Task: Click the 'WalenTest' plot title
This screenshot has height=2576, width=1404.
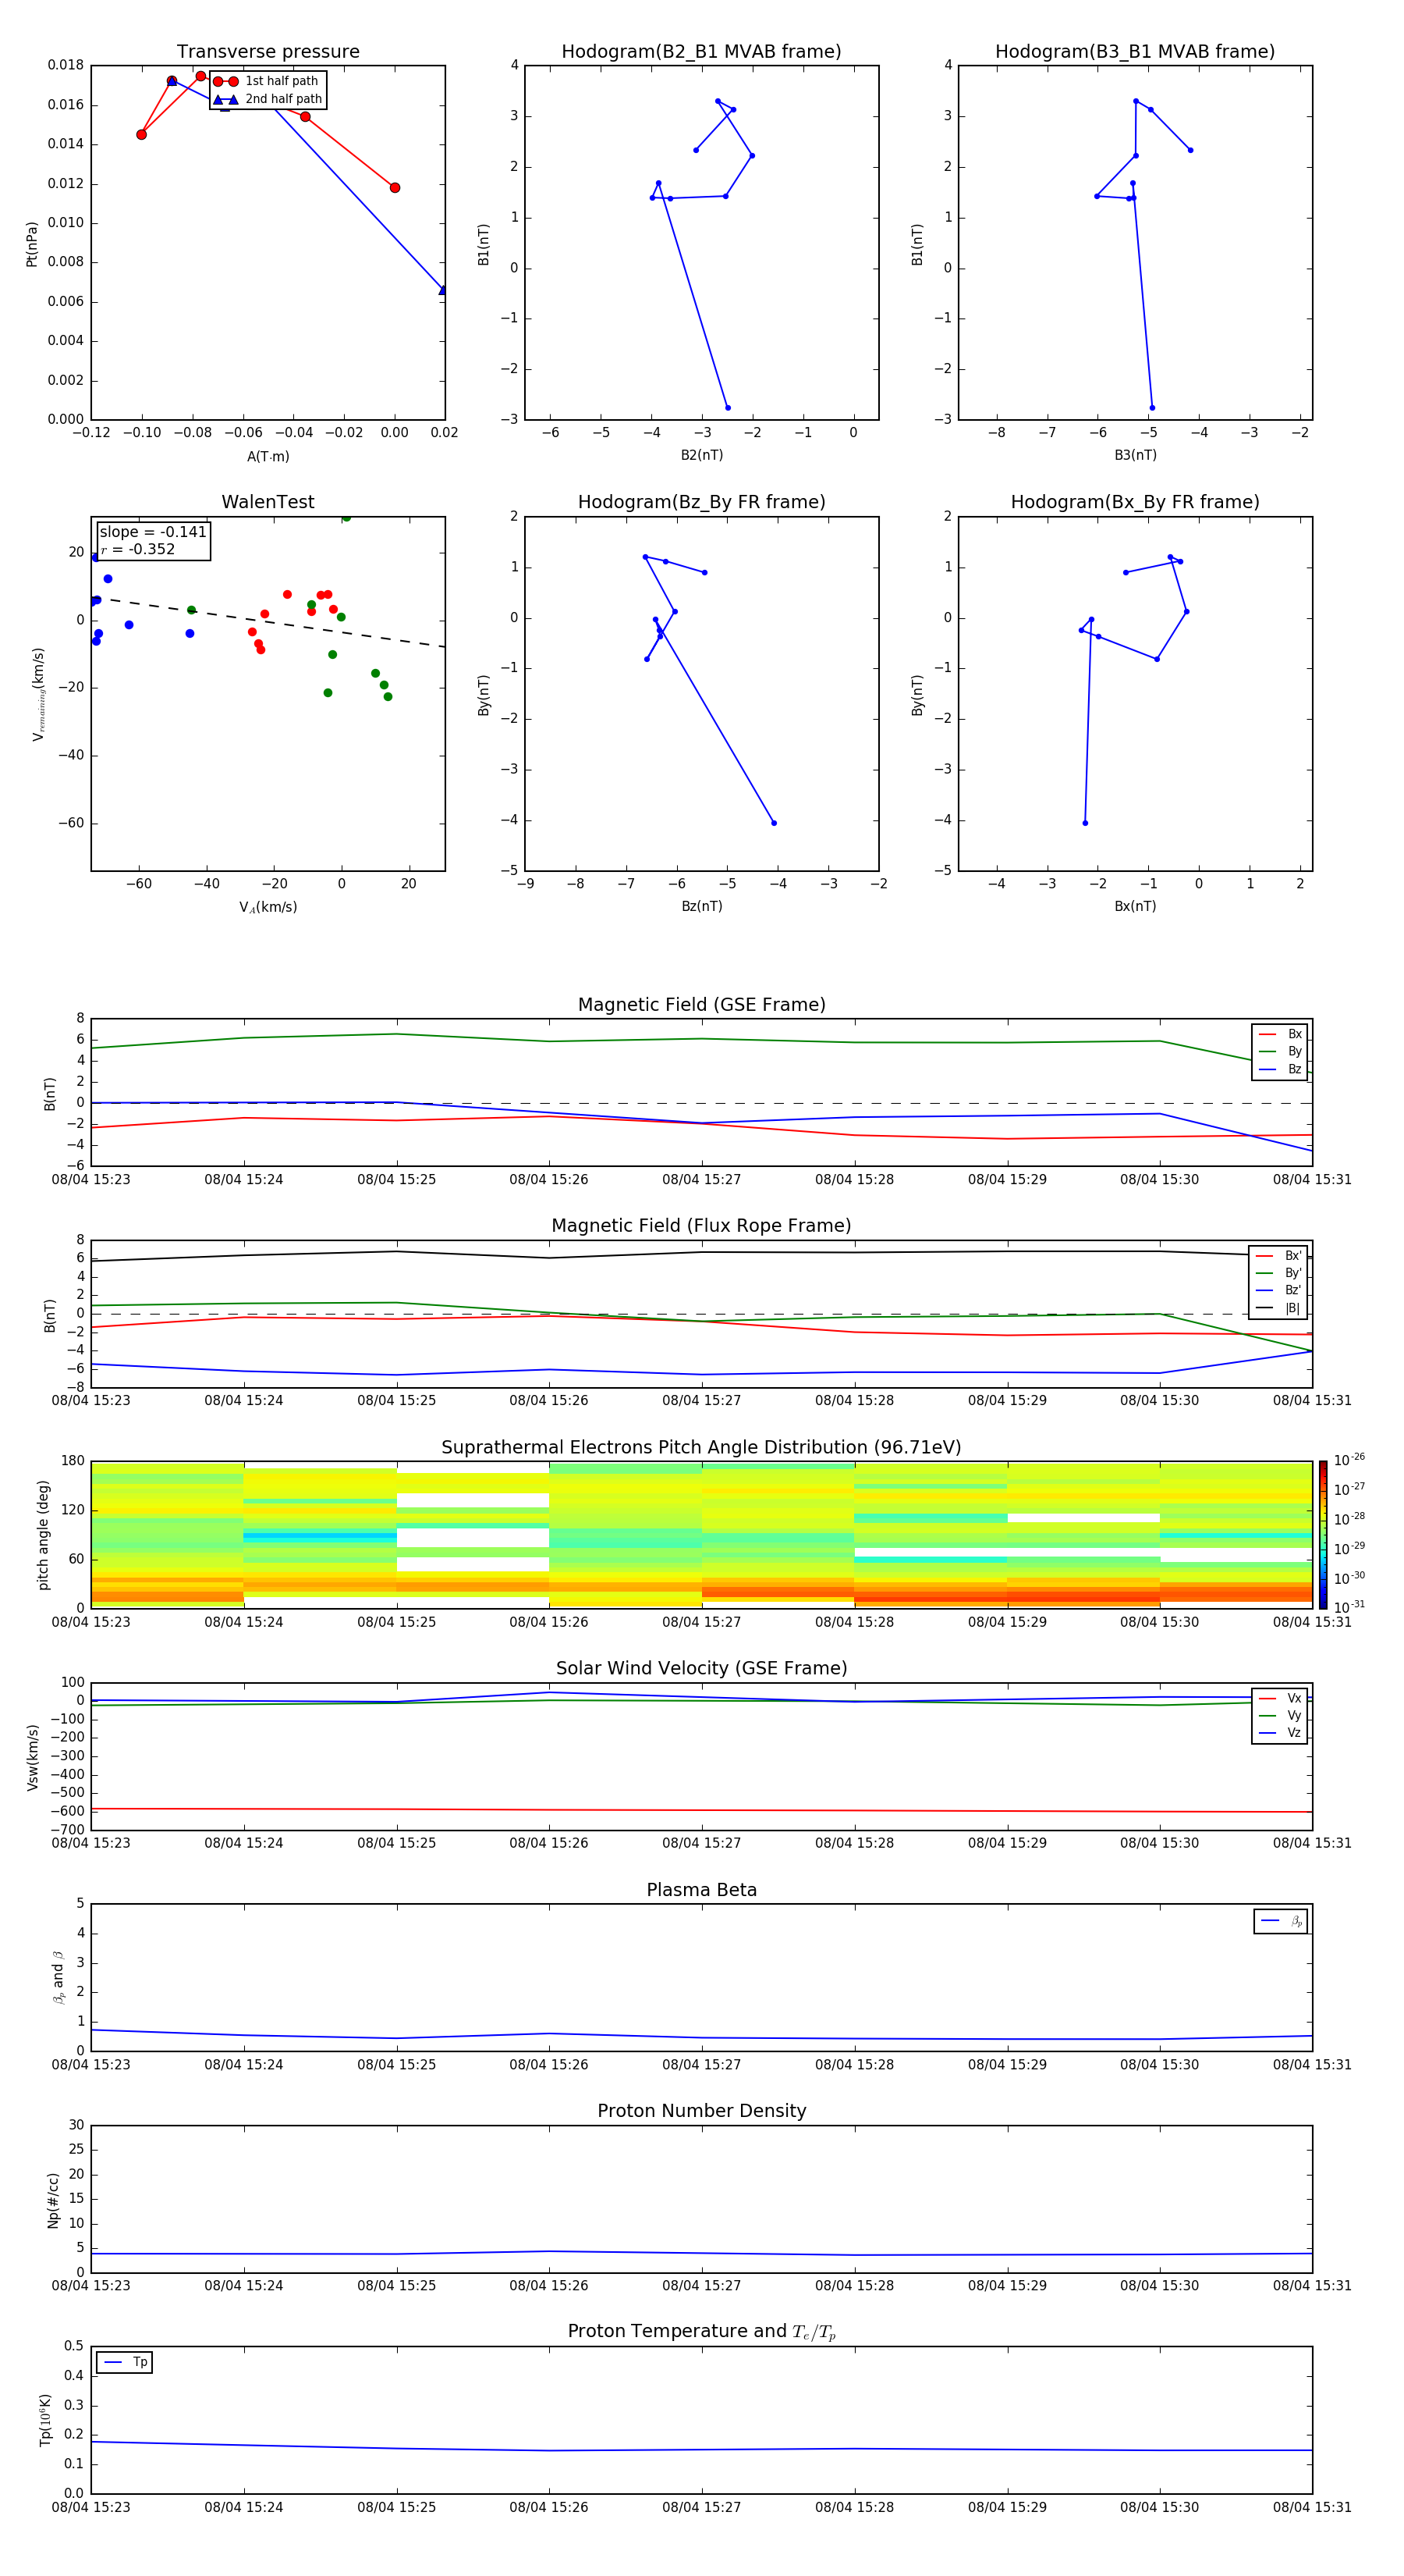Action: click(268, 502)
